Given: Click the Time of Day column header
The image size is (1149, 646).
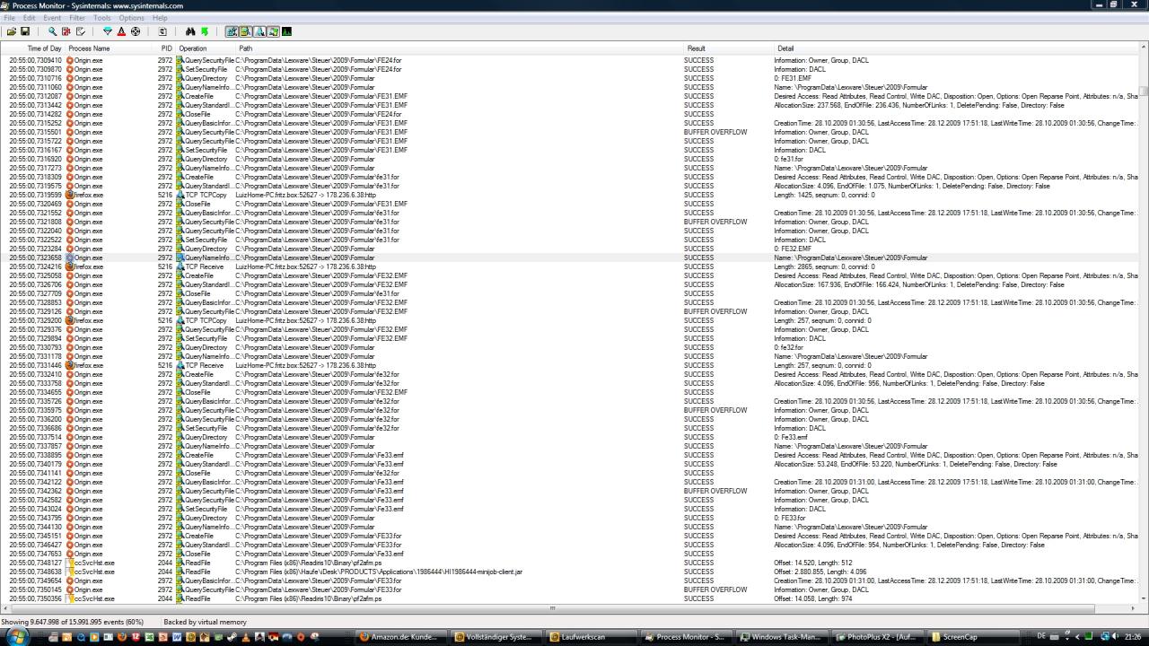Looking at the screenshot, I should tap(33, 48).
